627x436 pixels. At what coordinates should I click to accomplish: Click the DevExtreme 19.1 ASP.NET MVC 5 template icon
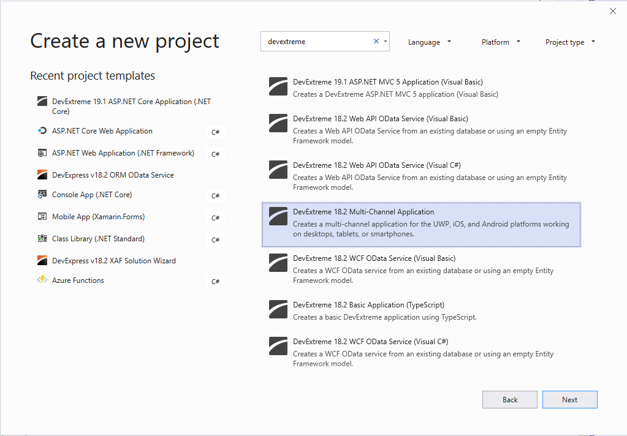278,86
